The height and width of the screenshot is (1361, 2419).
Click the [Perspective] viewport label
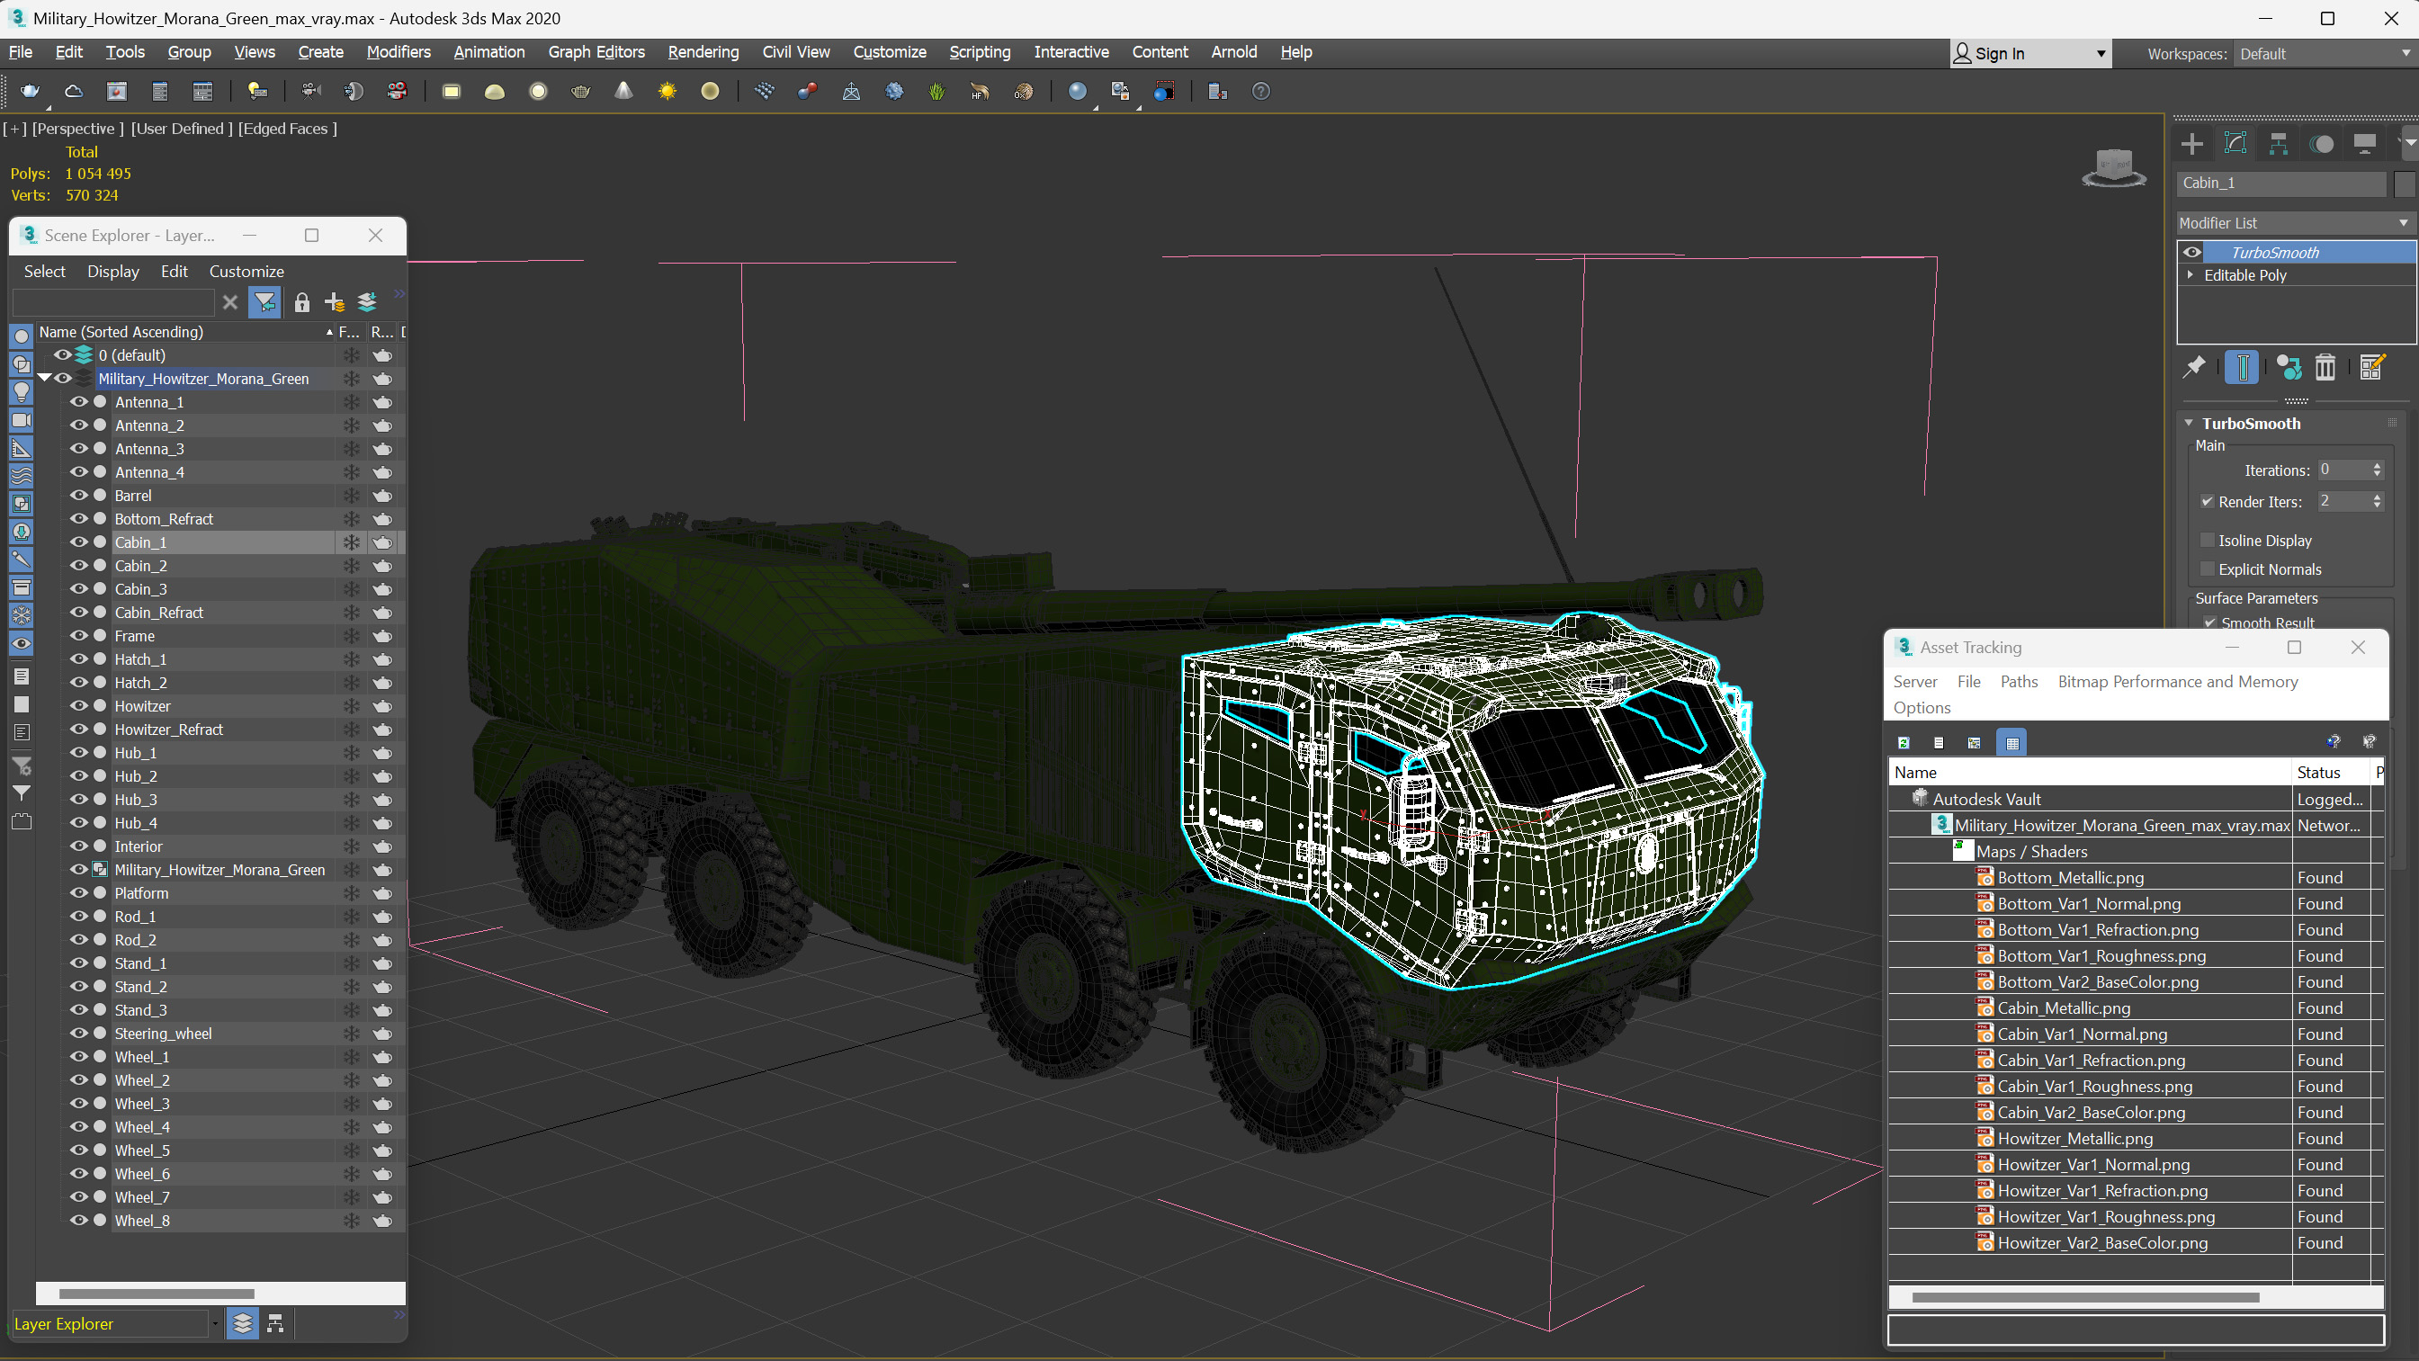[x=78, y=129]
